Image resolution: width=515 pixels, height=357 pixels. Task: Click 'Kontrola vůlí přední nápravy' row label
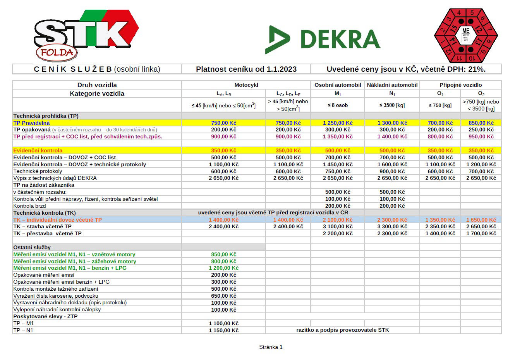coord(86,199)
